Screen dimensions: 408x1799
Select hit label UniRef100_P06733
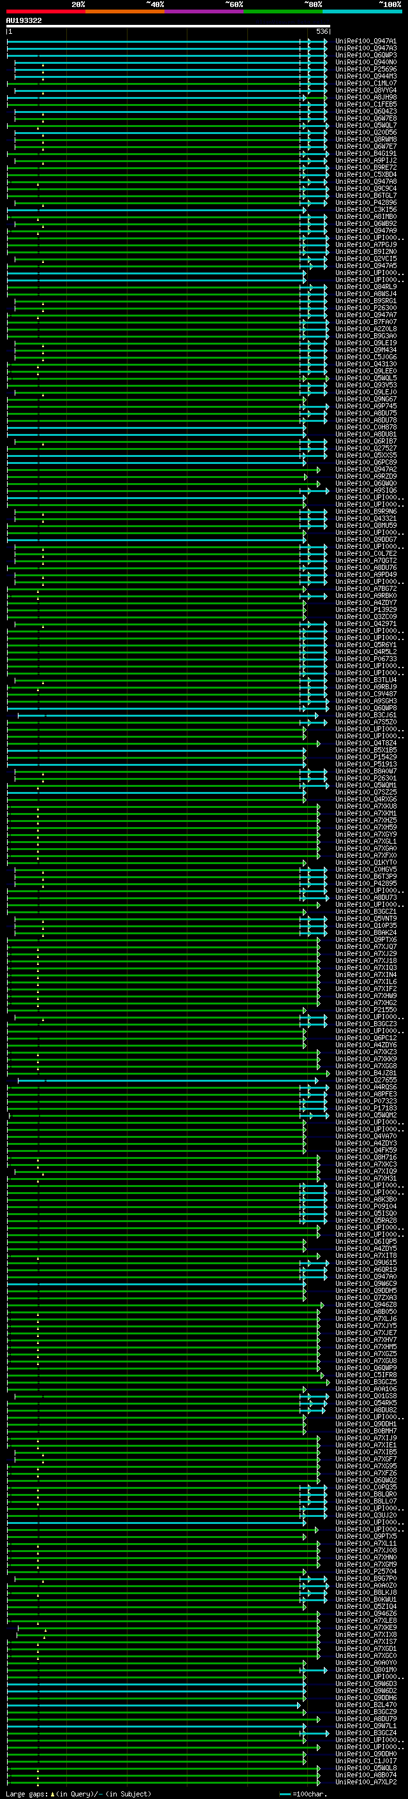point(365,659)
